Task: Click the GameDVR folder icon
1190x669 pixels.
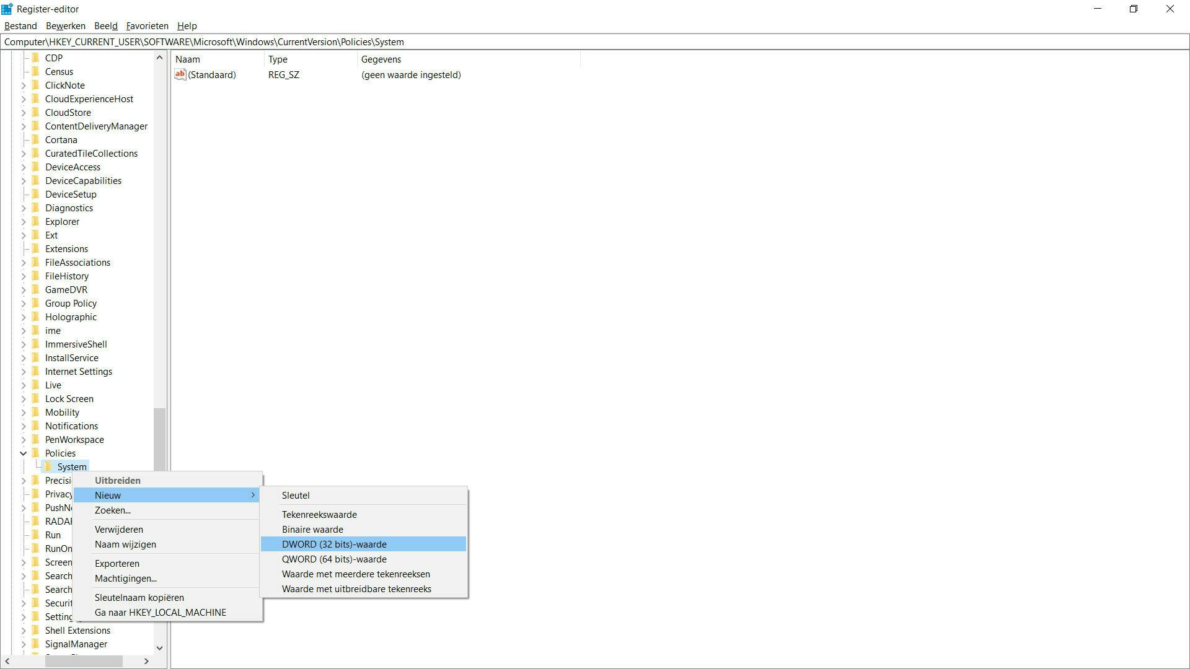Action: [x=36, y=289]
